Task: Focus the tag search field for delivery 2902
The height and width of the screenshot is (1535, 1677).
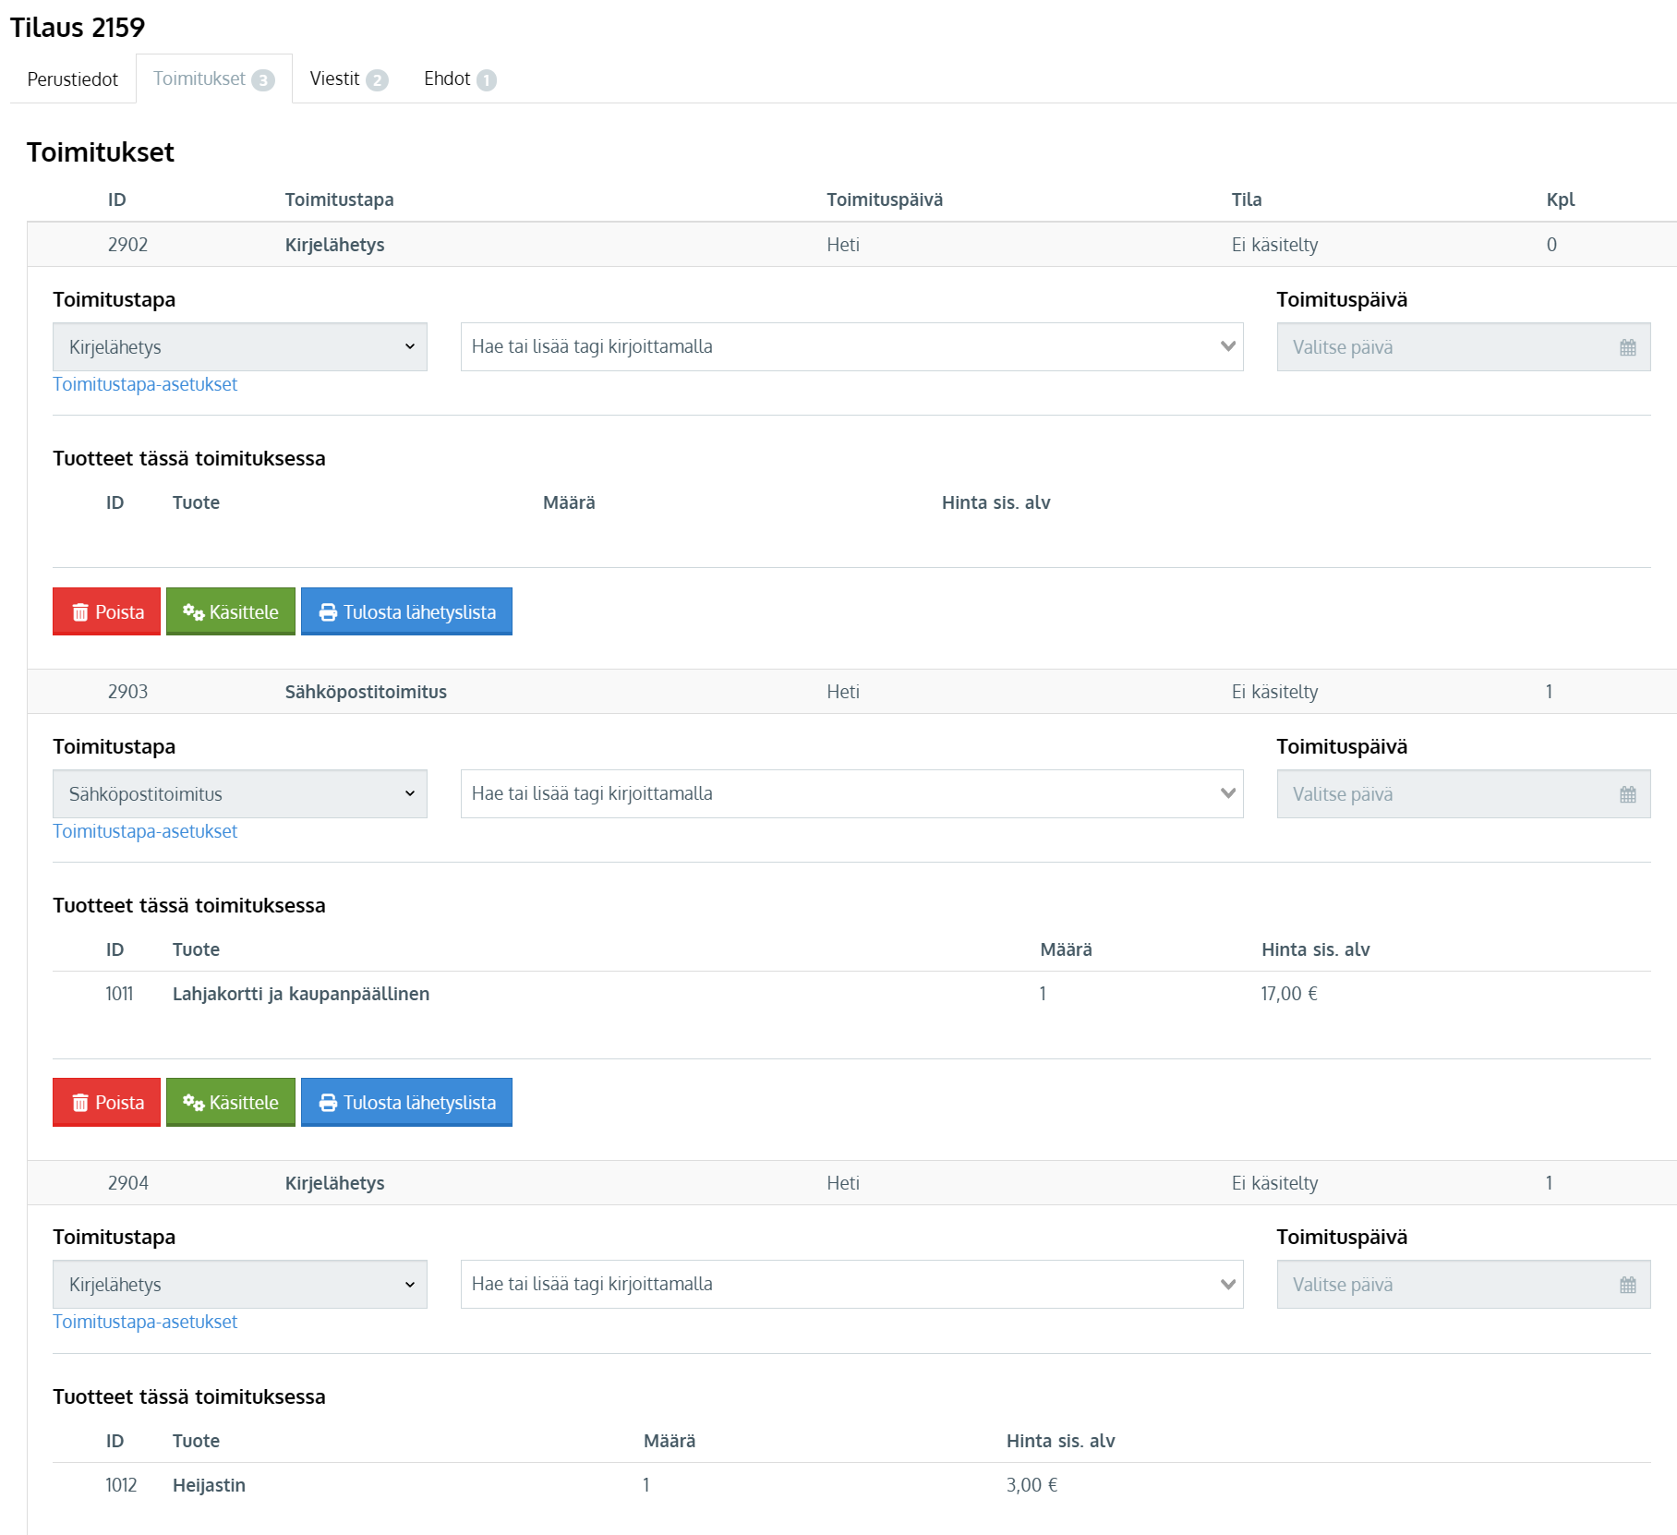Action: point(851,347)
